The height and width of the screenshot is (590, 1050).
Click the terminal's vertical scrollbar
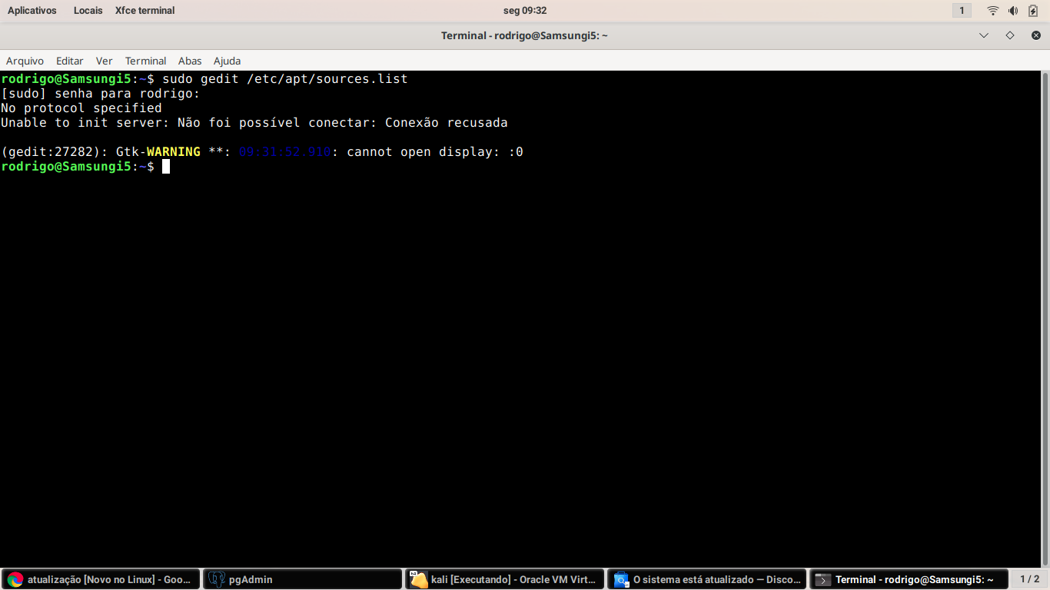click(1045, 307)
